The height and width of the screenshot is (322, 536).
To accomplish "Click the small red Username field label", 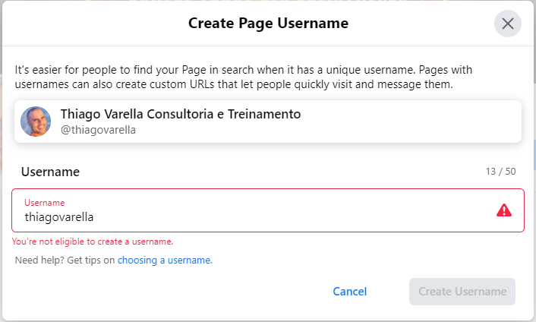I will tap(44, 203).
